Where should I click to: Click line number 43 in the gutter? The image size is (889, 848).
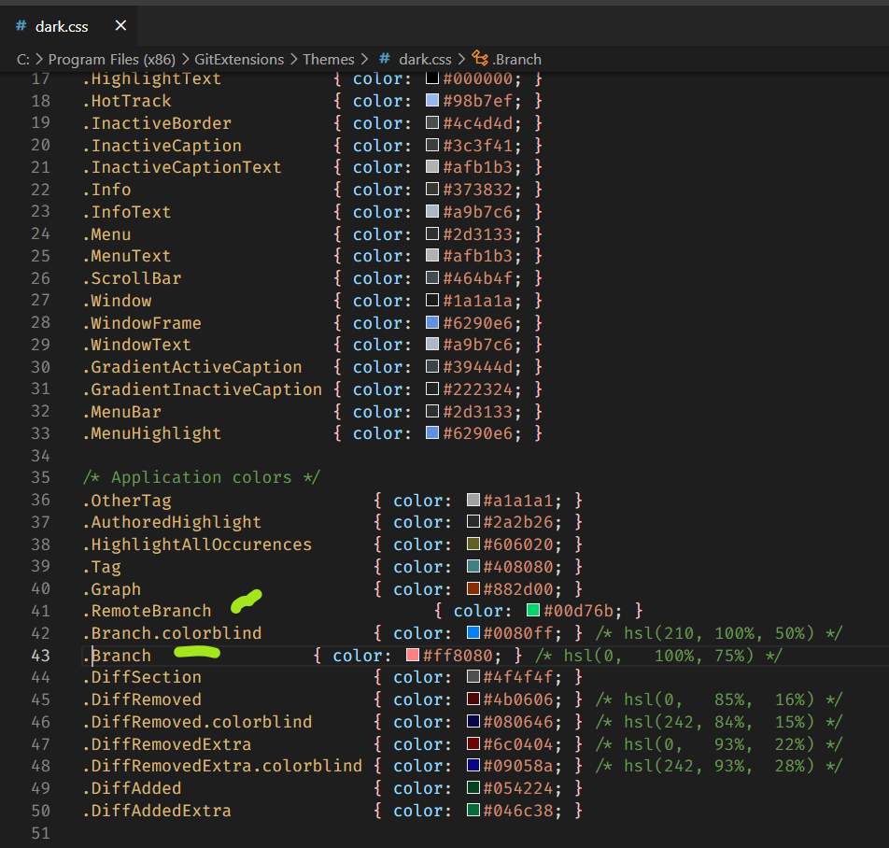tap(39, 655)
